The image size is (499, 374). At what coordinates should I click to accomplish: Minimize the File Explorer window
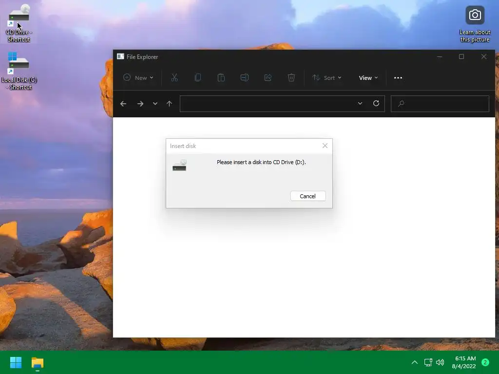(x=440, y=56)
